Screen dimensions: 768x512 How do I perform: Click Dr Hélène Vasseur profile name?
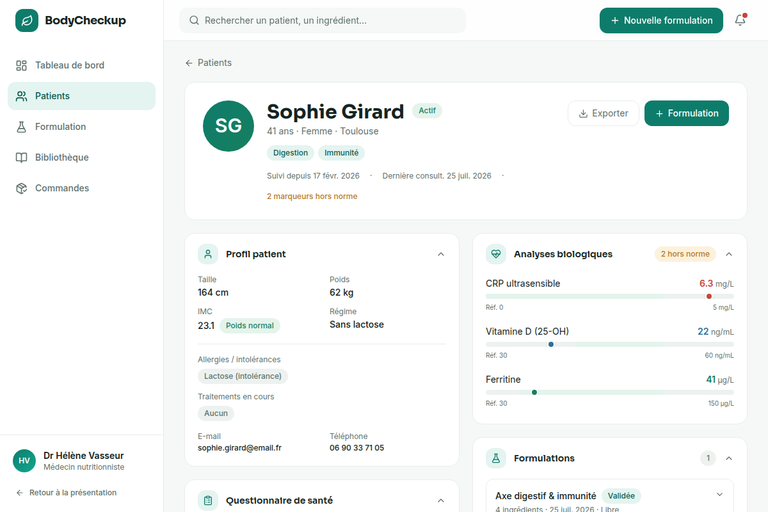(x=84, y=456)
